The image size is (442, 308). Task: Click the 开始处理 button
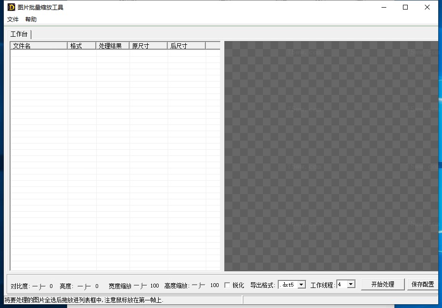pos(382,285)
